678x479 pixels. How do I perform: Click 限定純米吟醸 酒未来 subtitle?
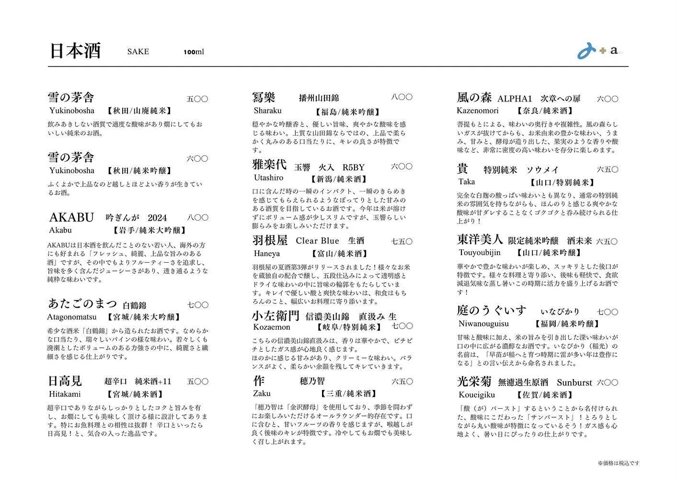(550, 241)
